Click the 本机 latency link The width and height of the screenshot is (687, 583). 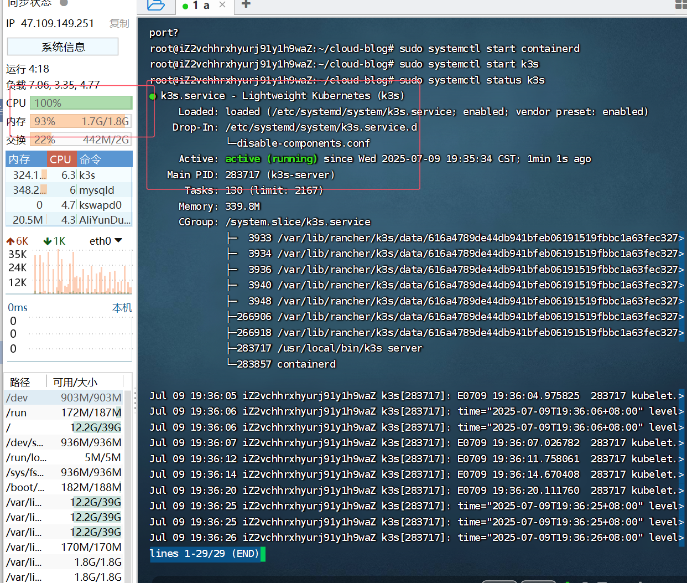point(122,307)
